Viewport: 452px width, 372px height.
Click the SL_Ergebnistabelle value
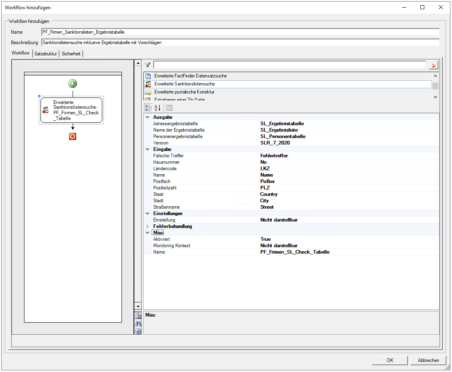click(282, 124)
